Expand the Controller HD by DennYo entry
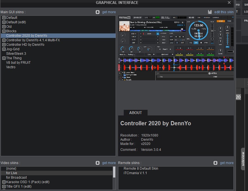Screen dimensions: 248x191 tap(4, 45)
